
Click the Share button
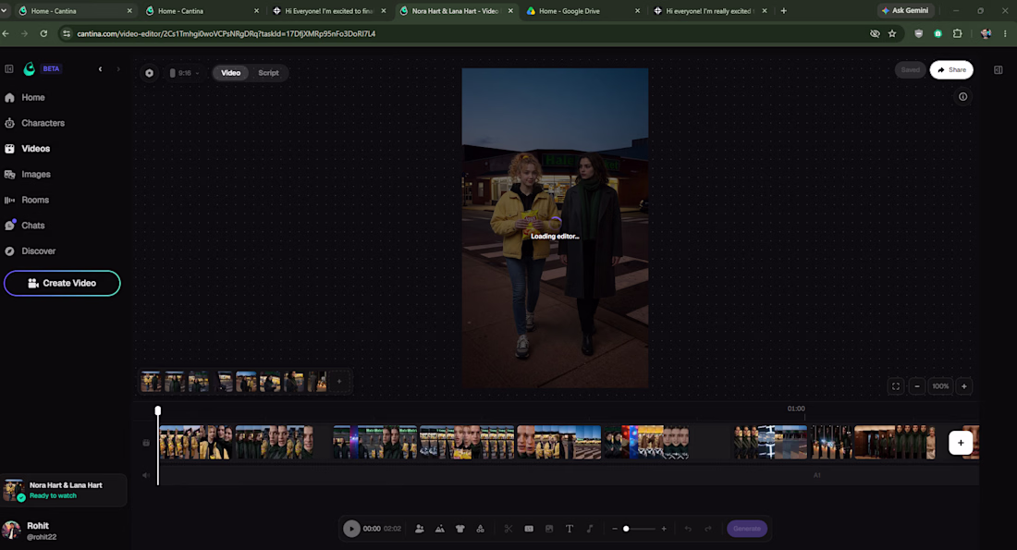951,70
